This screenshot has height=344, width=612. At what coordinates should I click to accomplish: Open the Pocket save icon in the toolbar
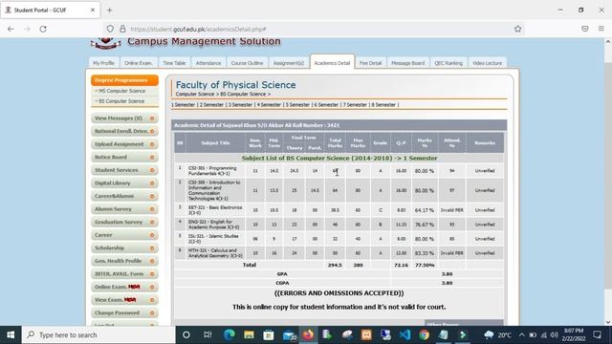pos(584,29)
